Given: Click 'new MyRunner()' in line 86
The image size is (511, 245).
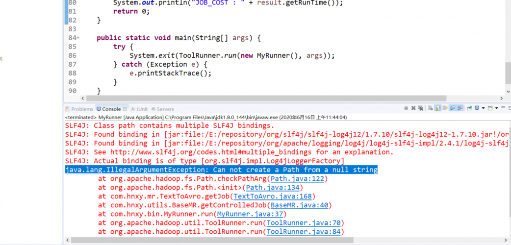Looking at the screenshot, I should [270, 55].
